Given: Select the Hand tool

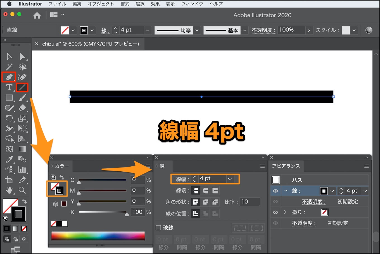Looking at the screenshot, I should point(9,190).
